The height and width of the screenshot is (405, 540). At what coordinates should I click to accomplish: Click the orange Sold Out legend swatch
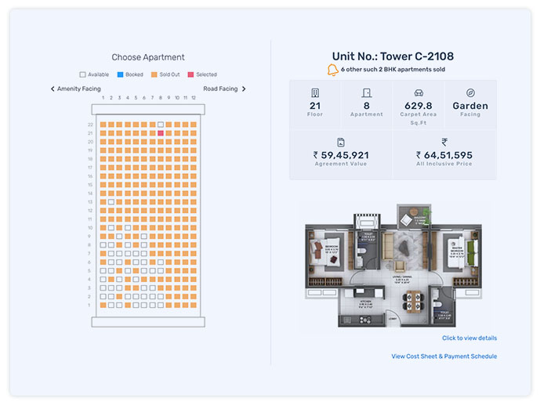point(154,74)
